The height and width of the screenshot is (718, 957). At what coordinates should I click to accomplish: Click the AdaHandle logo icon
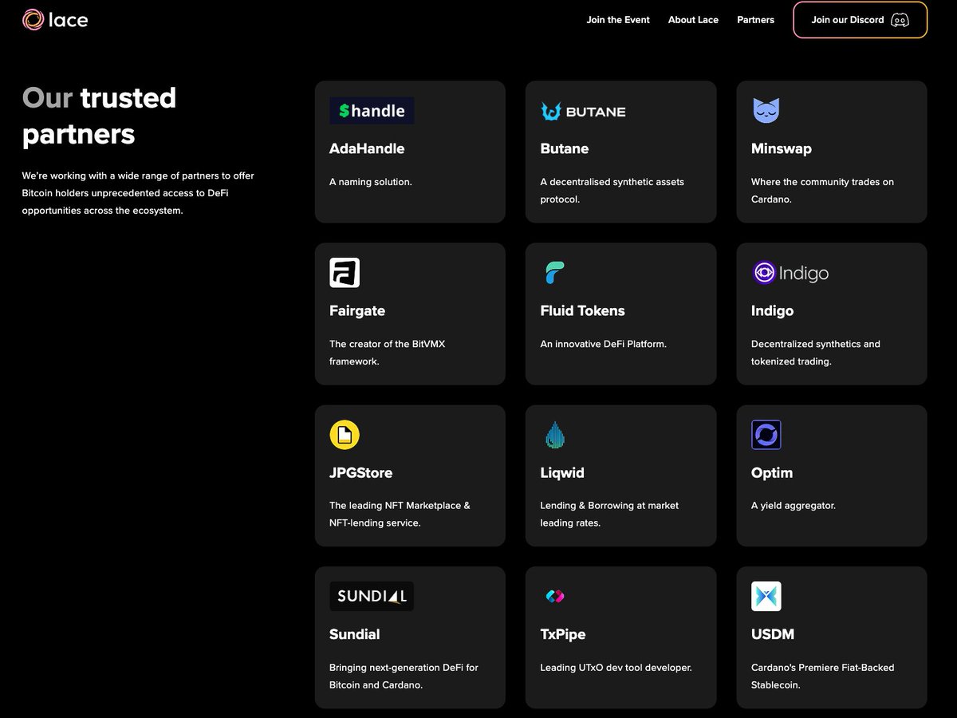[372, 110]
